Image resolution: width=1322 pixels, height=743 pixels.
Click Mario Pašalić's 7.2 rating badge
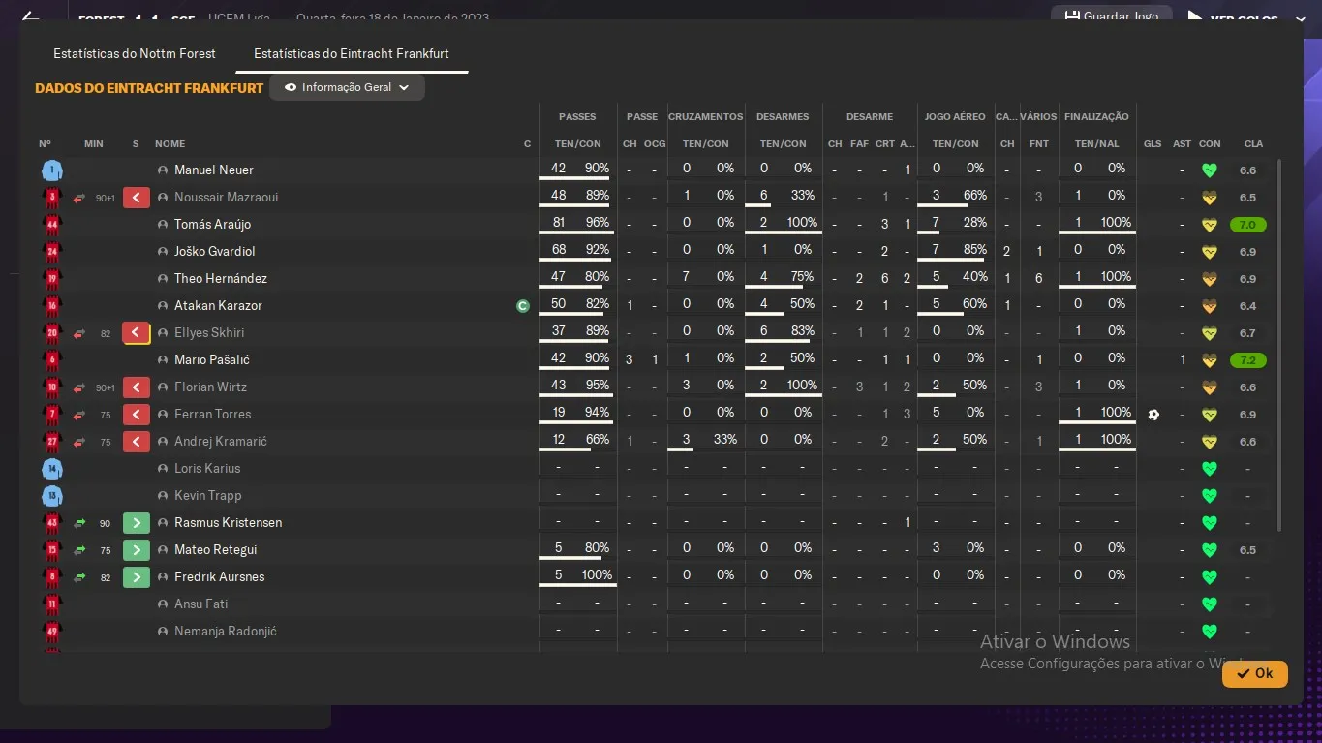point(1247,360)
